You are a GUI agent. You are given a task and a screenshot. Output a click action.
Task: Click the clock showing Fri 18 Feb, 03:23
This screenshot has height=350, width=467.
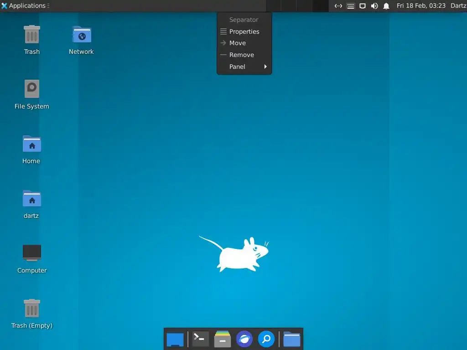point(421,5)
